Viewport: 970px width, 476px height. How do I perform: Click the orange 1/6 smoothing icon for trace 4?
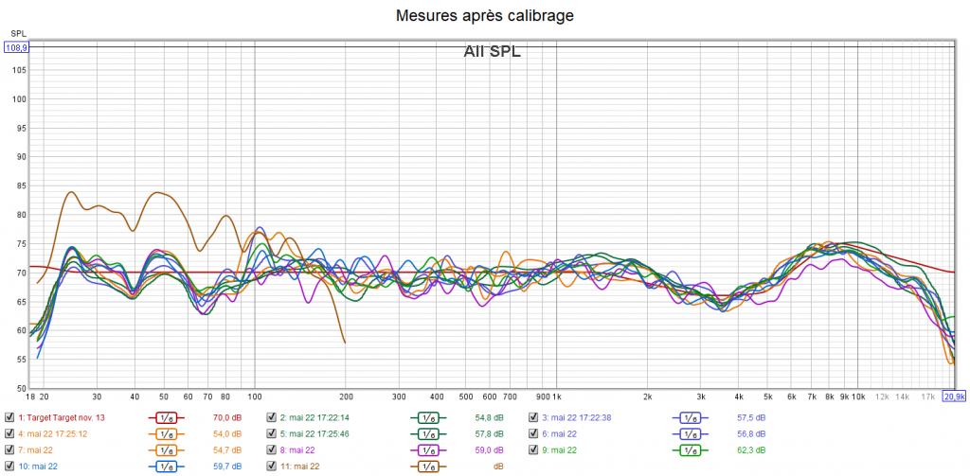[167, 433]
